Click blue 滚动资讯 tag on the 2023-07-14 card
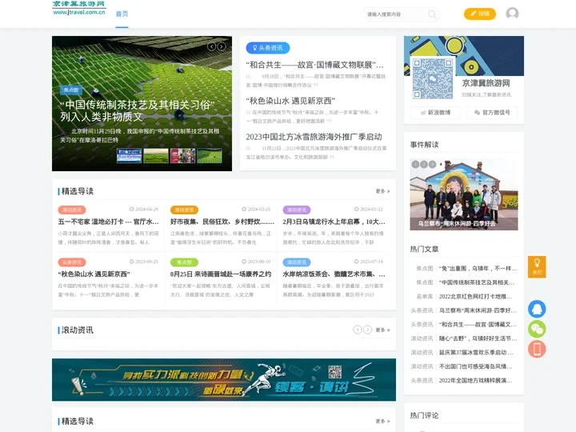Viewport: 576px width, 432px height. point(297,262)
